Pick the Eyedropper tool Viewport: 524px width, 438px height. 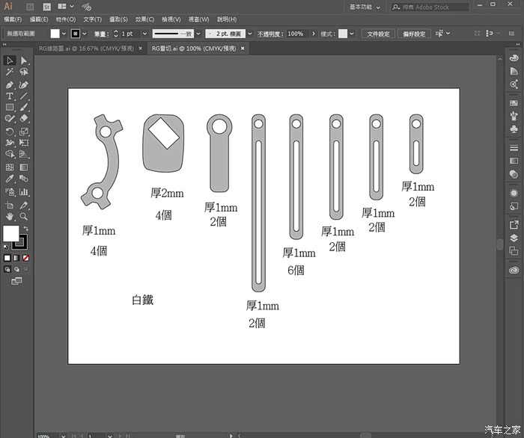click(x=10, y=179)
